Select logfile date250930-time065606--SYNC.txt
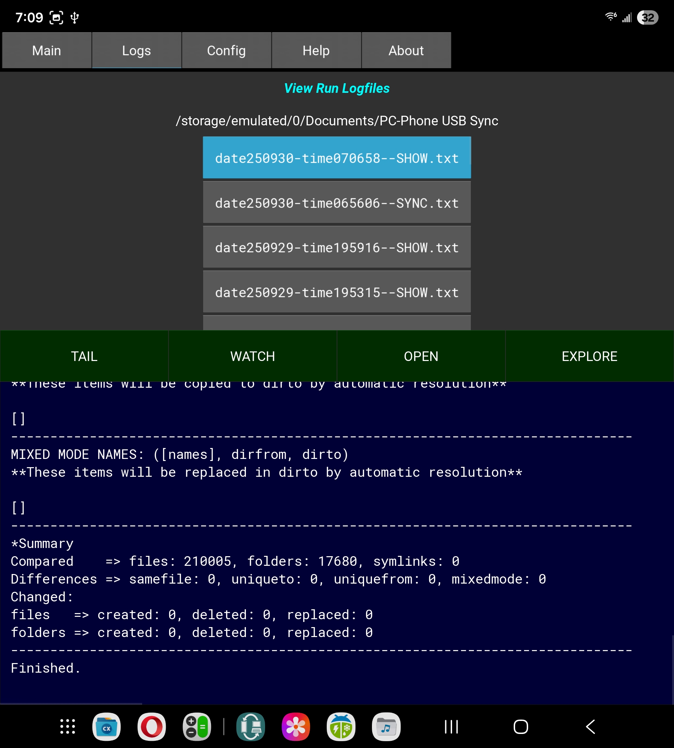The width and height of the screenshot is (674, 748). tap(337, 203)
